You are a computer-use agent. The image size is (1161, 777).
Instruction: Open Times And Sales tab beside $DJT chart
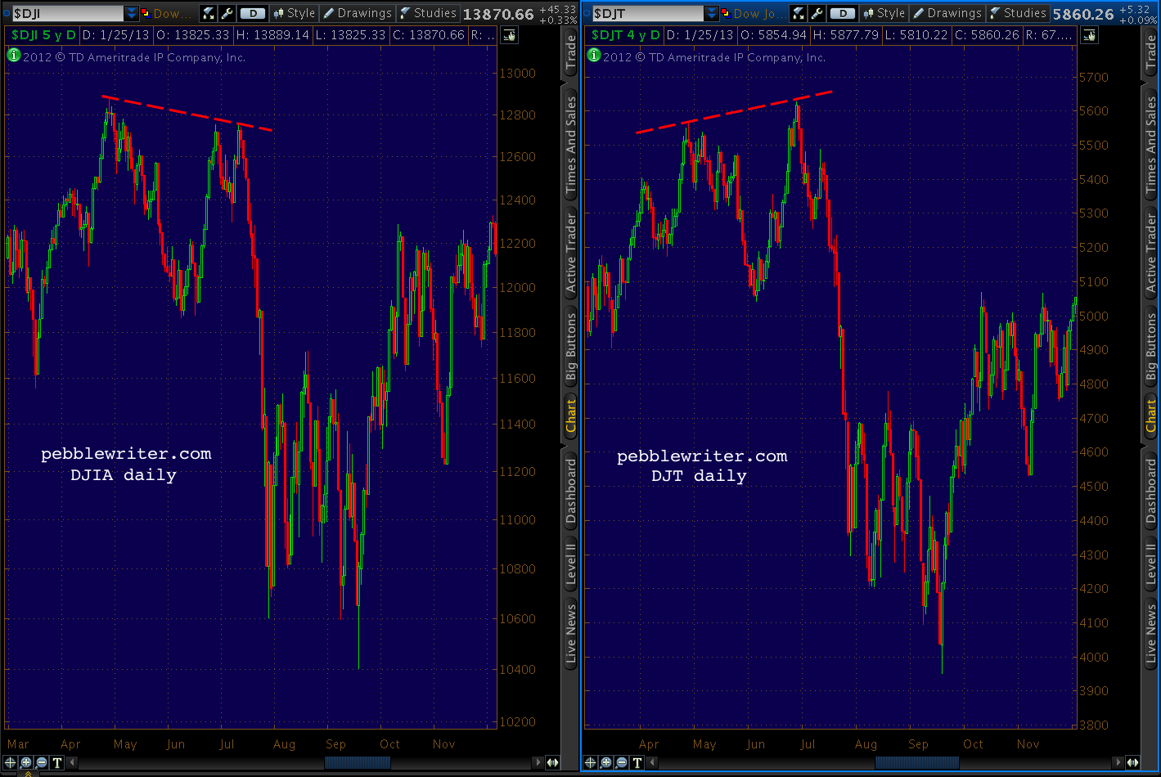click(1151, 144)
